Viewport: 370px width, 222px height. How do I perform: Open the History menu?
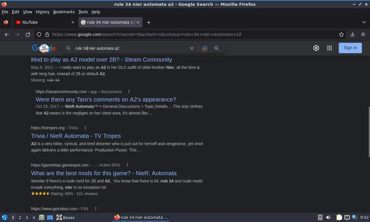(x=42, y=12)
